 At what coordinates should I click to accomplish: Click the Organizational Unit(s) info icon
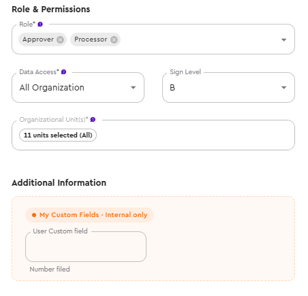click(93, 120)
